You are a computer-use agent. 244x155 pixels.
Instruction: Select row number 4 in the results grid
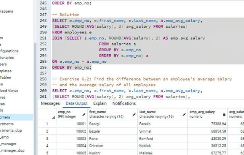47,146
